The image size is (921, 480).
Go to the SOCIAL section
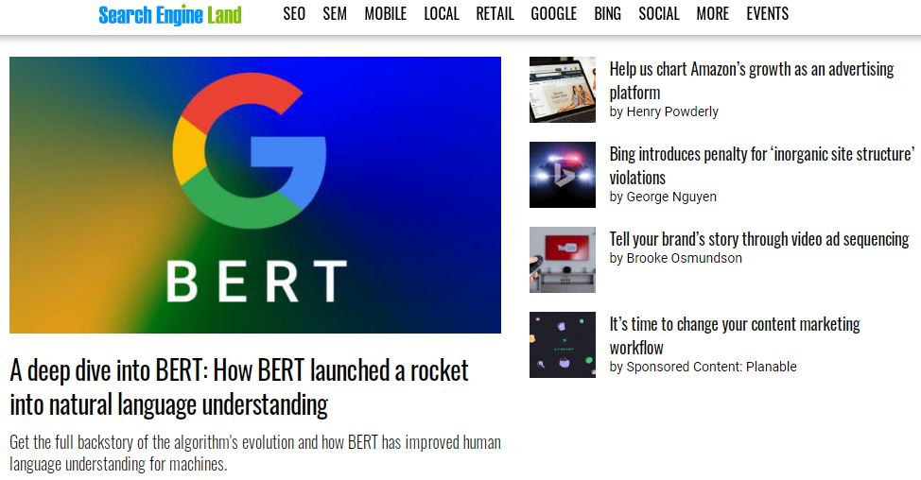coord(659,13)
